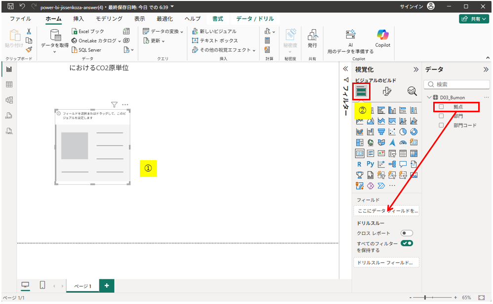Expand the 秘密度 dropdown chevron

pos(290,51)
